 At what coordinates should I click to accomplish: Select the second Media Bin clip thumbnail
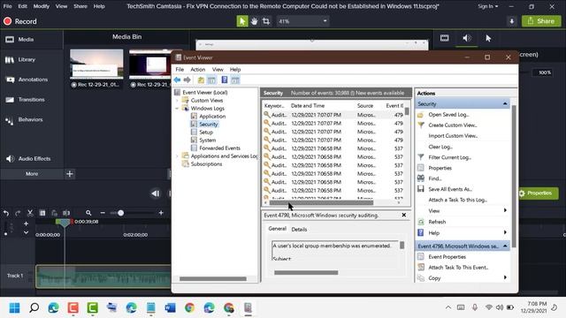coord(149,64)
